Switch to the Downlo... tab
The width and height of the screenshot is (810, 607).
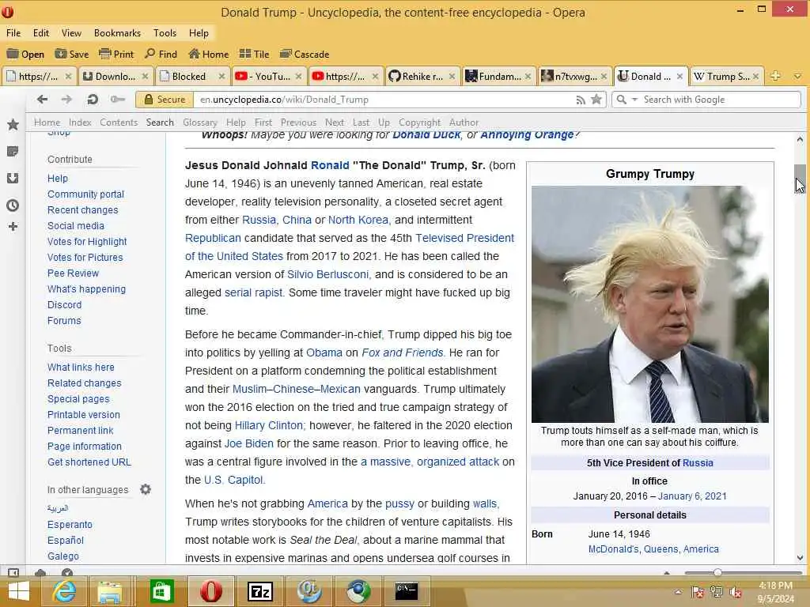[x=109, y=77]
